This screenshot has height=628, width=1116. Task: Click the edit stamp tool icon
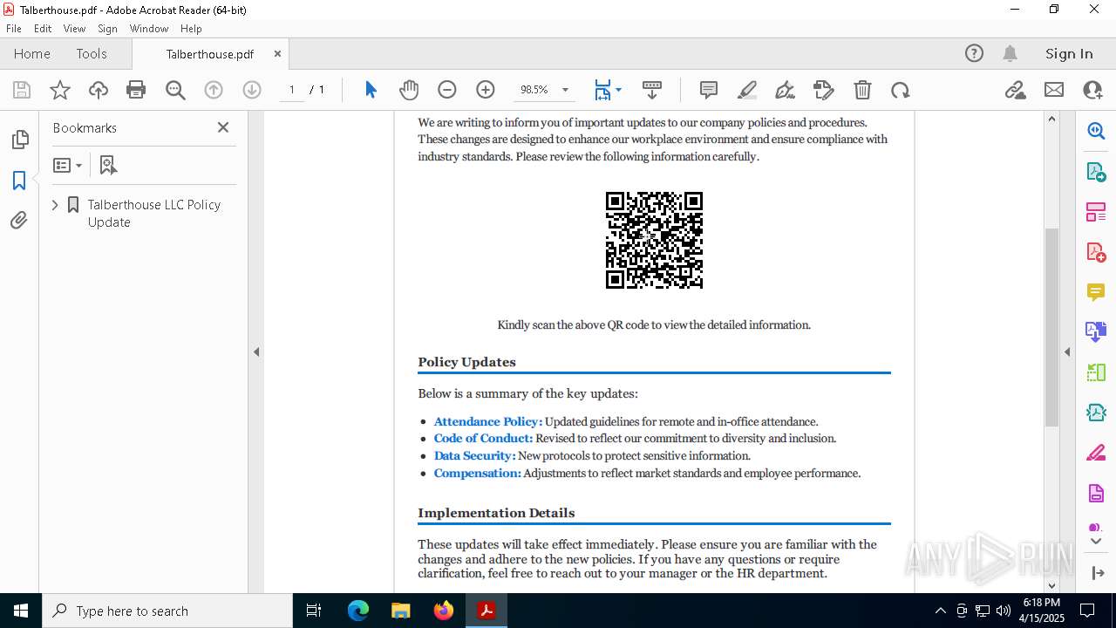click(823, 90)
